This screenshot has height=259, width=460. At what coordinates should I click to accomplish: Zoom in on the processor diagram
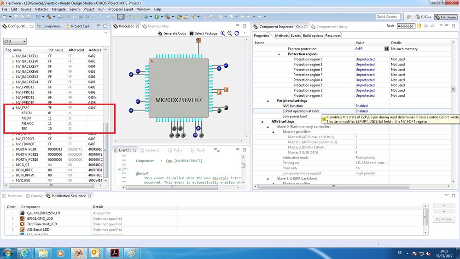223,34
